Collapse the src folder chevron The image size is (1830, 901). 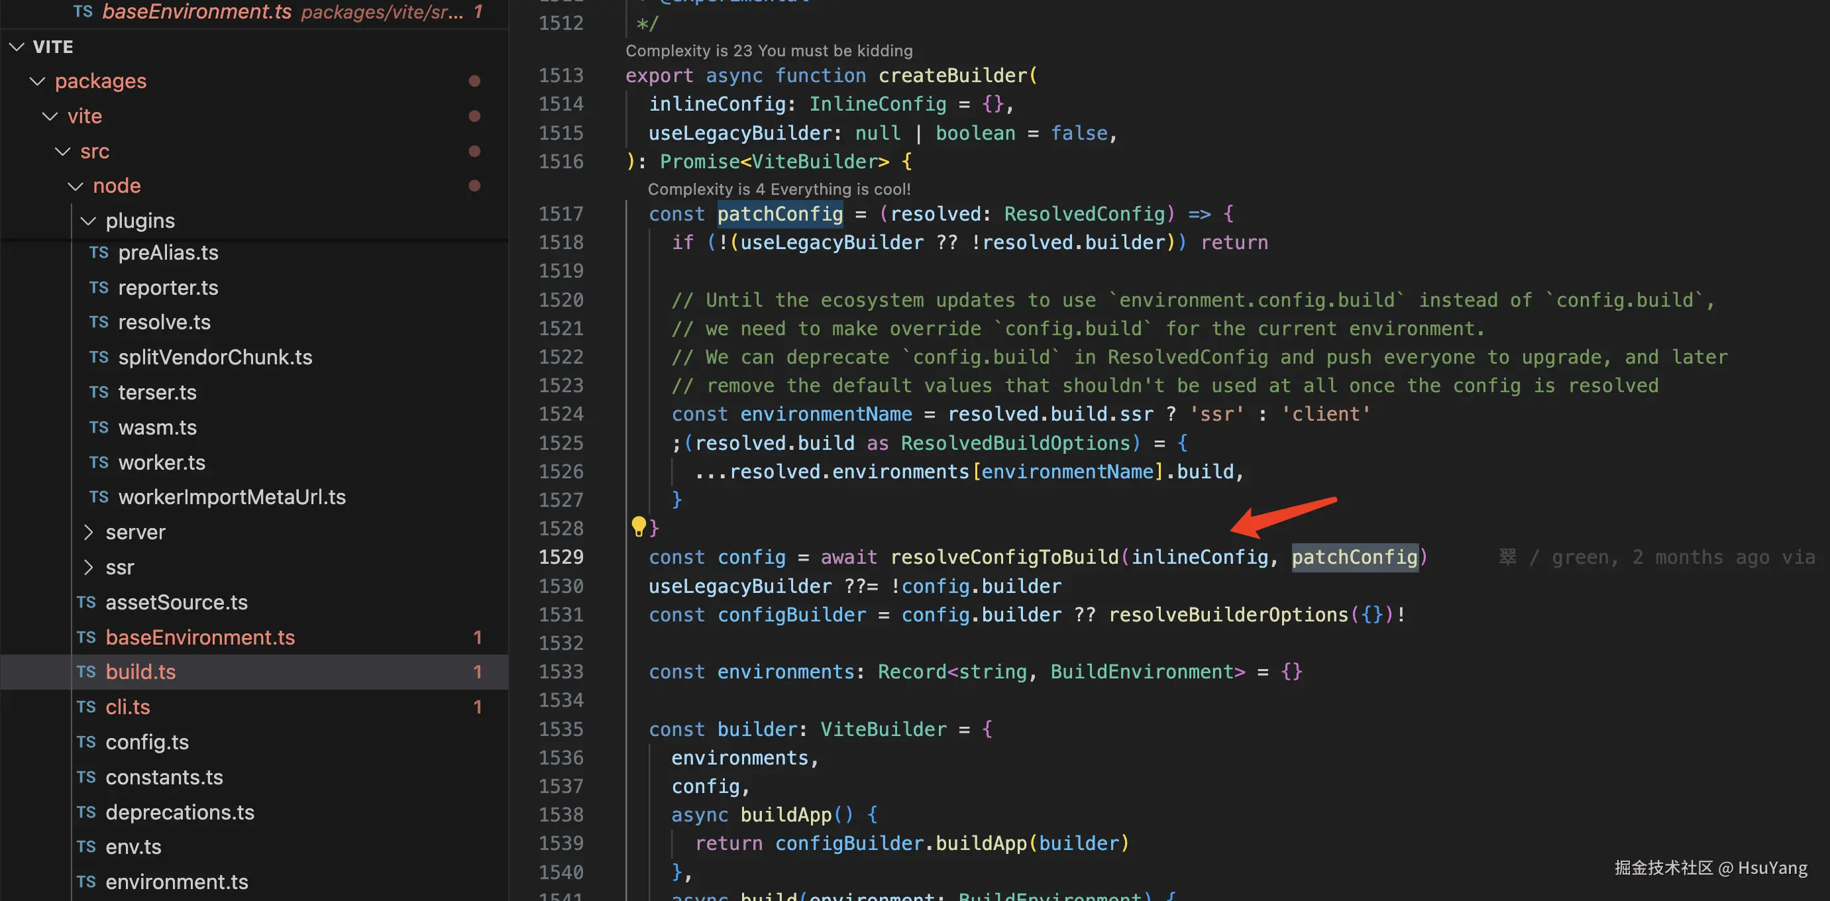point(62,151)
